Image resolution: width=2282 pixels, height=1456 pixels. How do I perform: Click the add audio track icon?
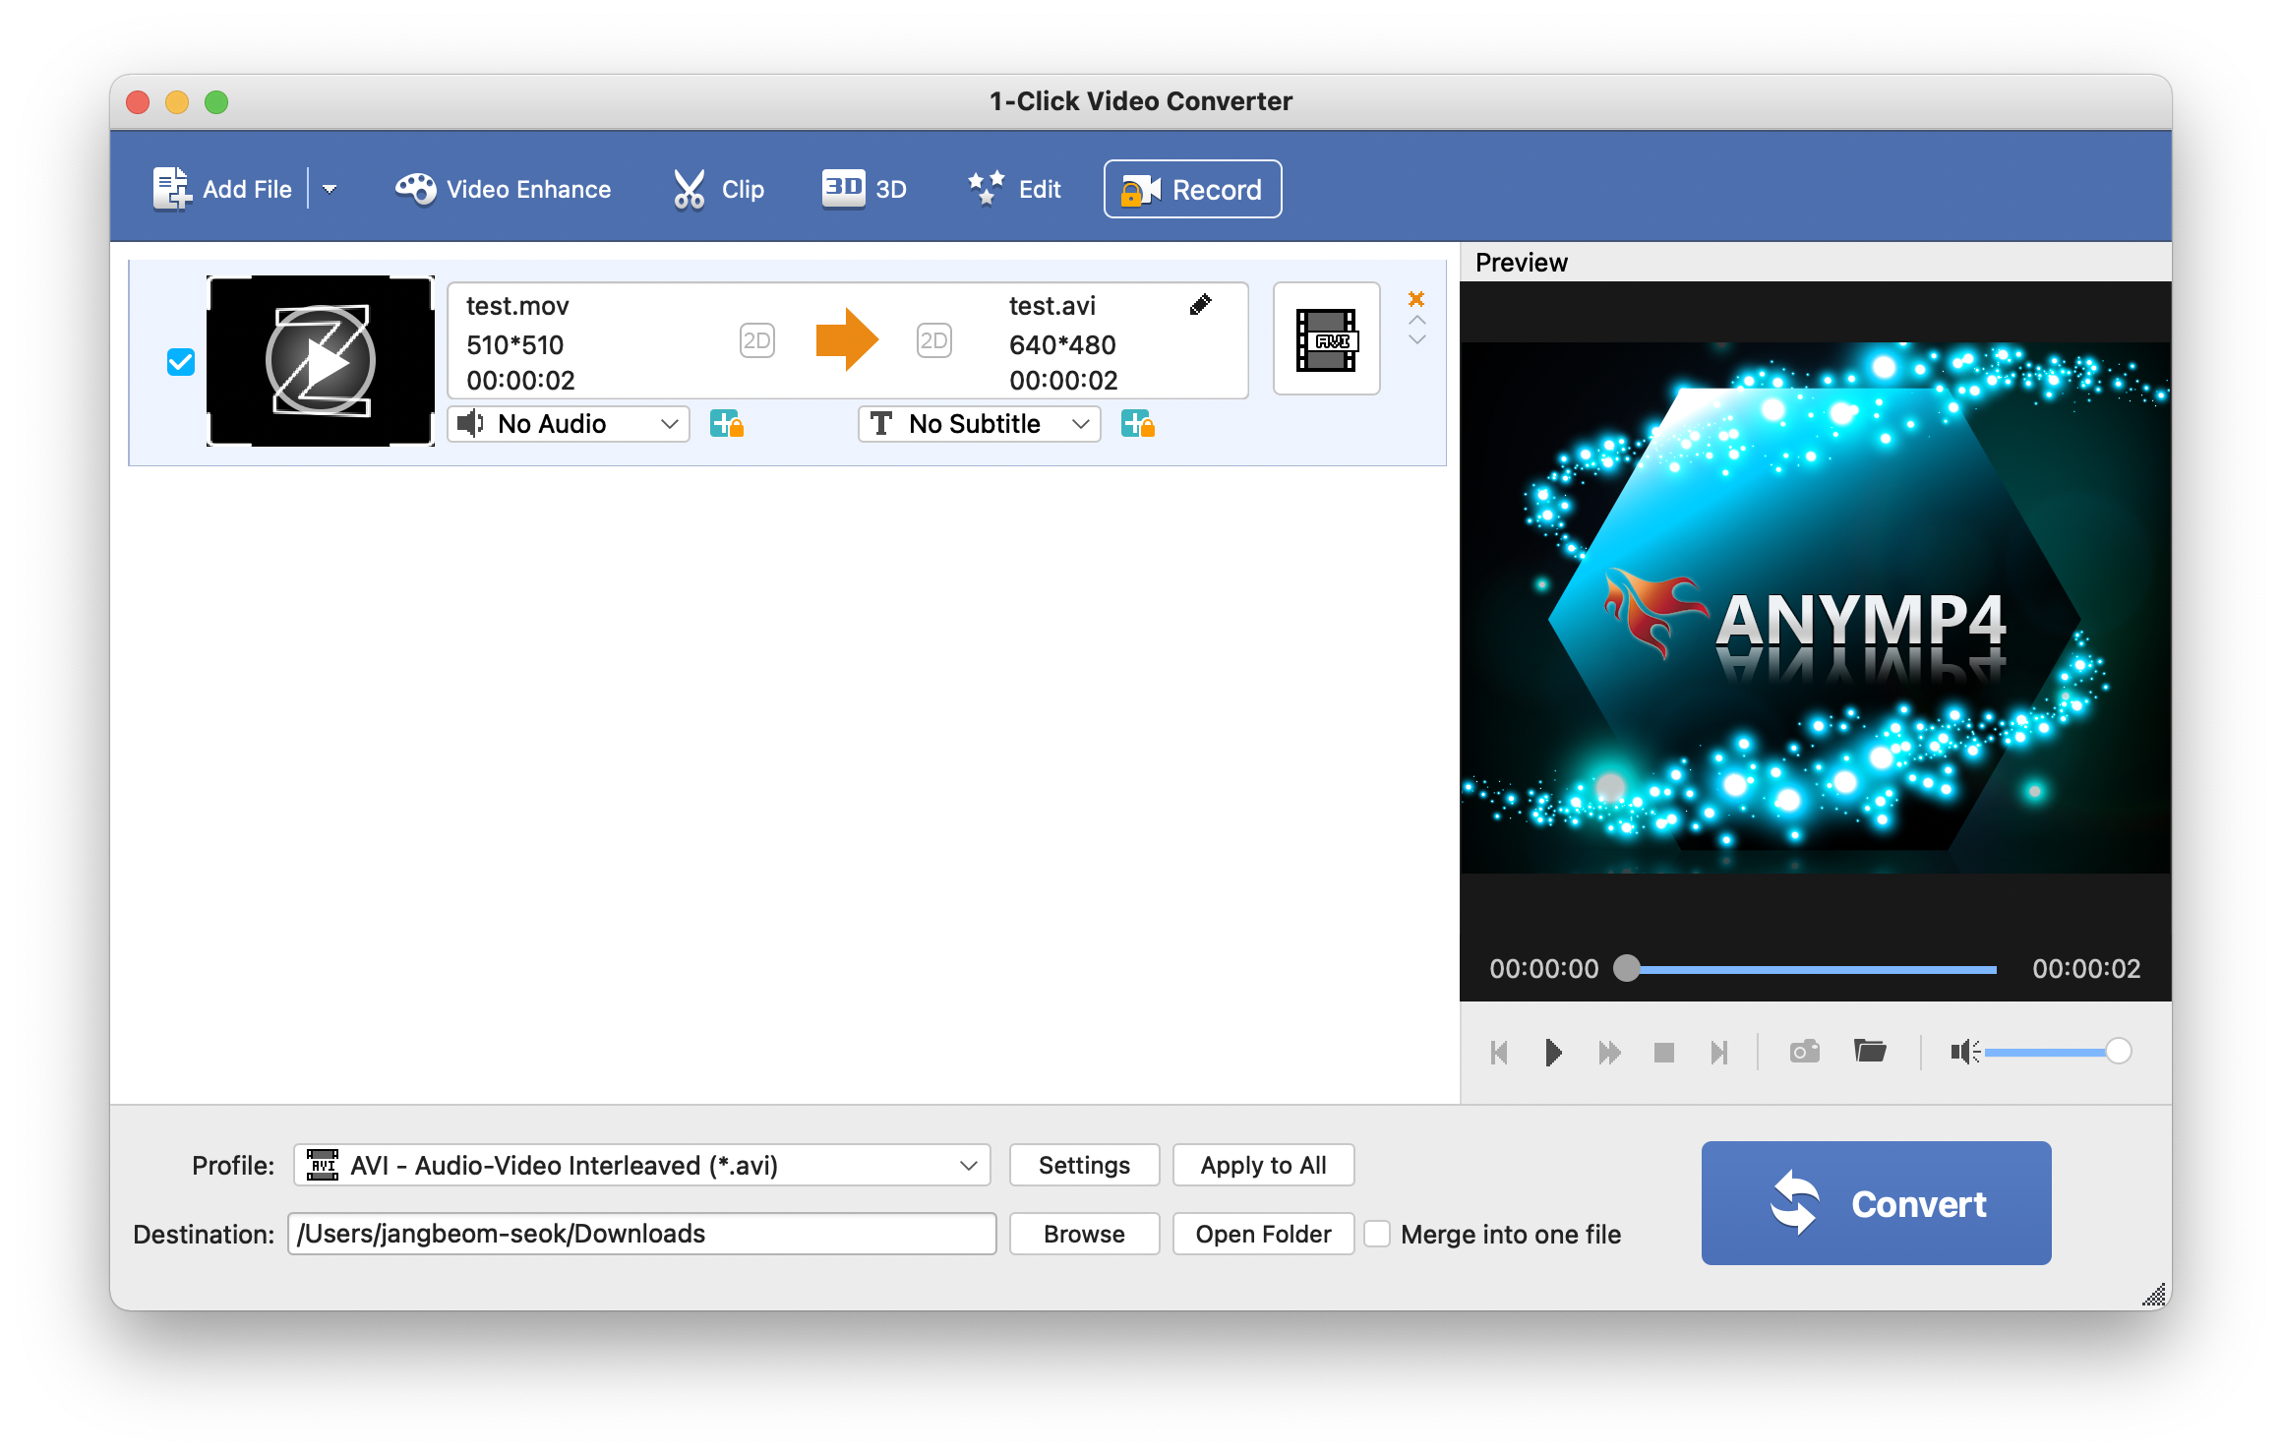coord(727,424)
